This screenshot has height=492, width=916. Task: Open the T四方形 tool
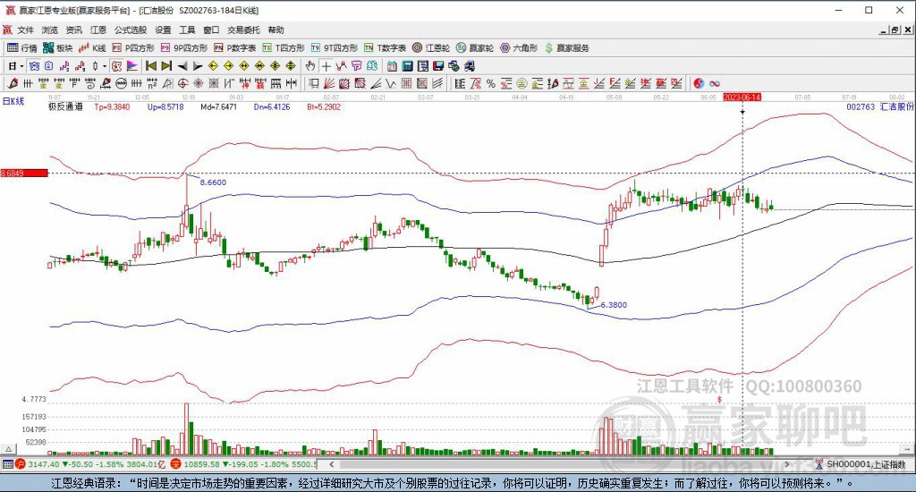pyautogui.click(x=284, y=48)
